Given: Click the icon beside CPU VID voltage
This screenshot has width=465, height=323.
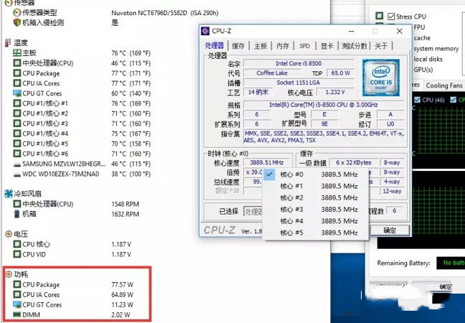Looking at the screenshot, I should 17,254.
